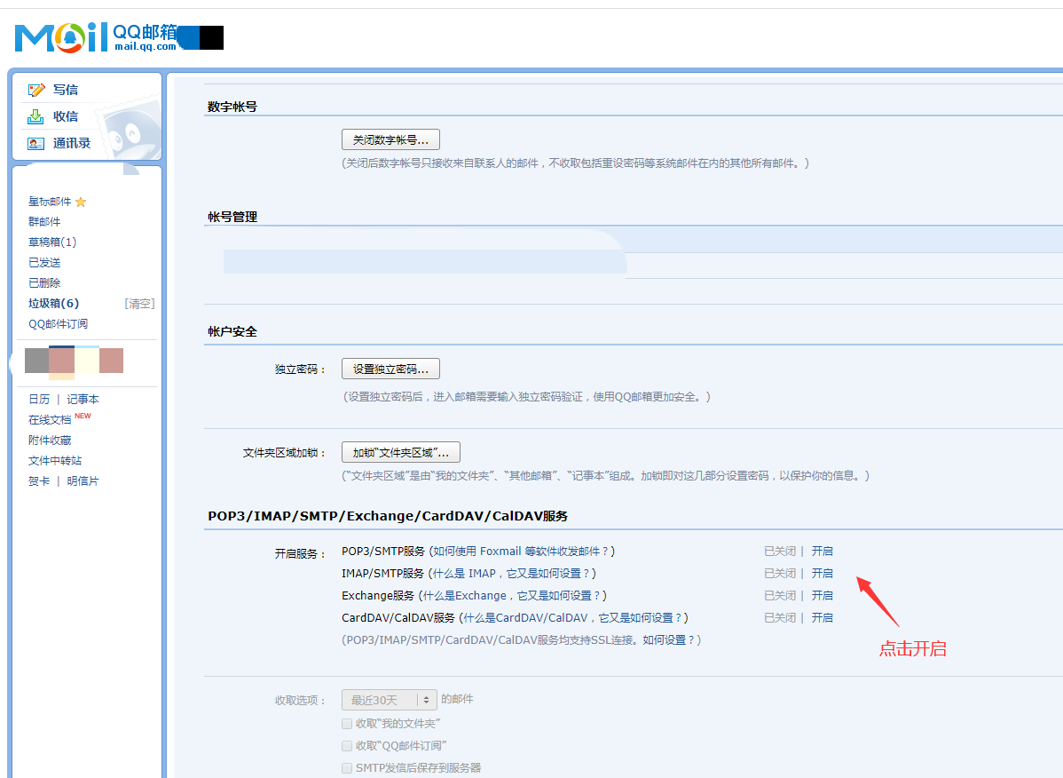Image resolution: width=1063 pixels, height=778 pixels.
Task: Check the 收取“QQ邮件订阅” checkbox
Action: point(347,746)
